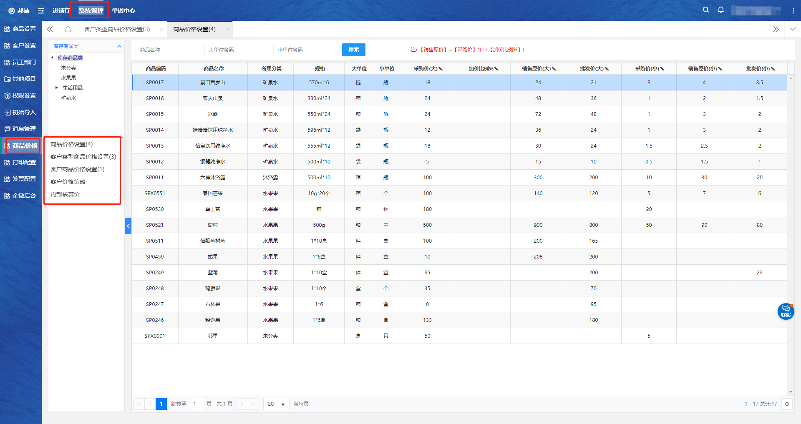
Task: Open the 进销存 top menu
Action: (x=61, y=10)
